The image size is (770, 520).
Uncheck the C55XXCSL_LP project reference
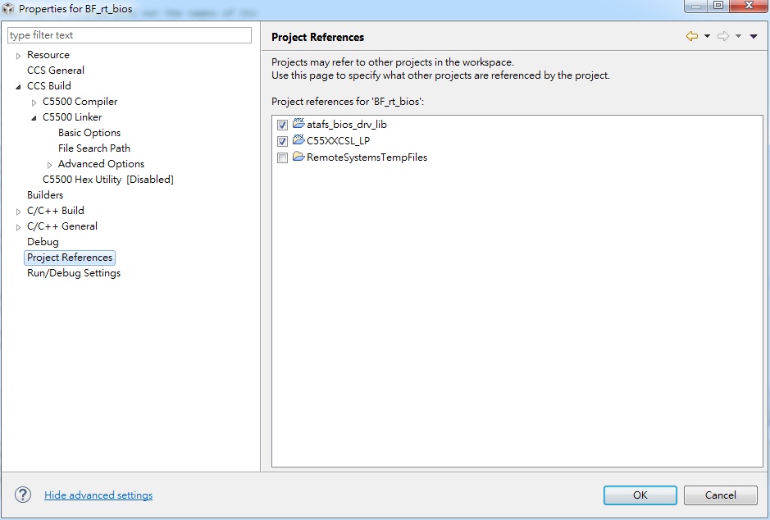[x=282, y=141]
